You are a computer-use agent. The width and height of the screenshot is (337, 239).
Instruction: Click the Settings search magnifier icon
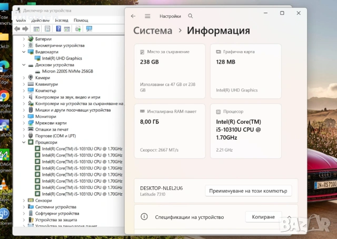click(x=191, y=16)
